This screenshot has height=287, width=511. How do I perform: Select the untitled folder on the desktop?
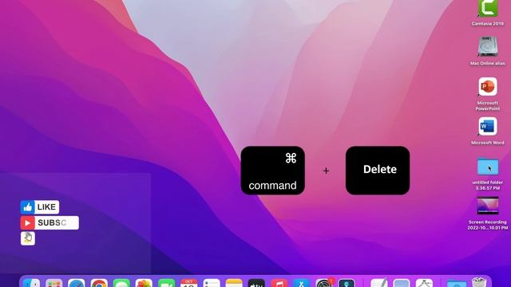pos(488,167)
